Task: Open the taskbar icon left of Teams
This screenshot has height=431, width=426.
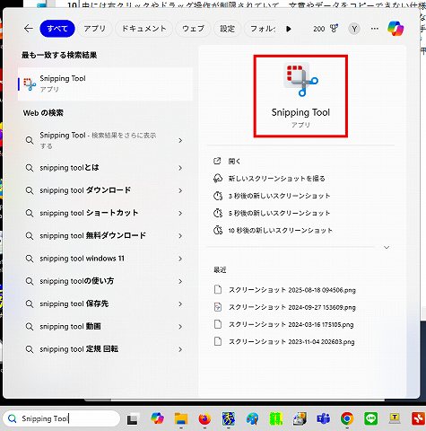Action: [300, 418]
